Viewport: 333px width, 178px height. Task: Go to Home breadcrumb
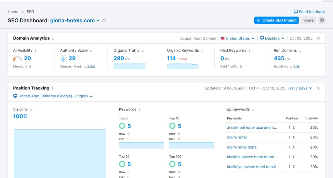13,12
